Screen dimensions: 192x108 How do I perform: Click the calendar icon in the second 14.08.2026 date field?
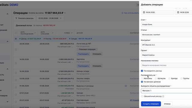pos(178,12)
